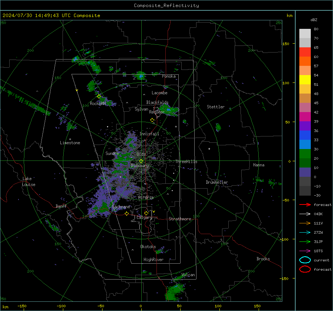Screen dimensions: 333x311
Task: Click the purple 36-39 dBZ swatch
Action: point(305,126)
